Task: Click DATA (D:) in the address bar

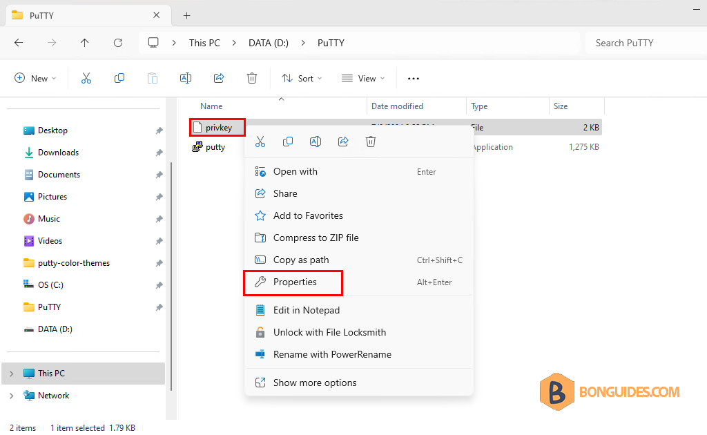Action: (x=269, y=43)
